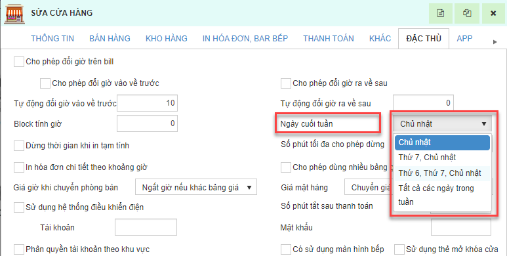Go to the KHO HÀNG tab
The image size is (507, 256).
click(167, 39)
